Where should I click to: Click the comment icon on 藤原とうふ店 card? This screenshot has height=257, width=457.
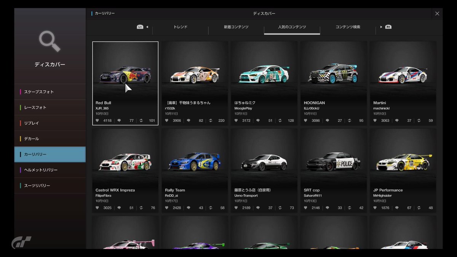tap(258, 208)
